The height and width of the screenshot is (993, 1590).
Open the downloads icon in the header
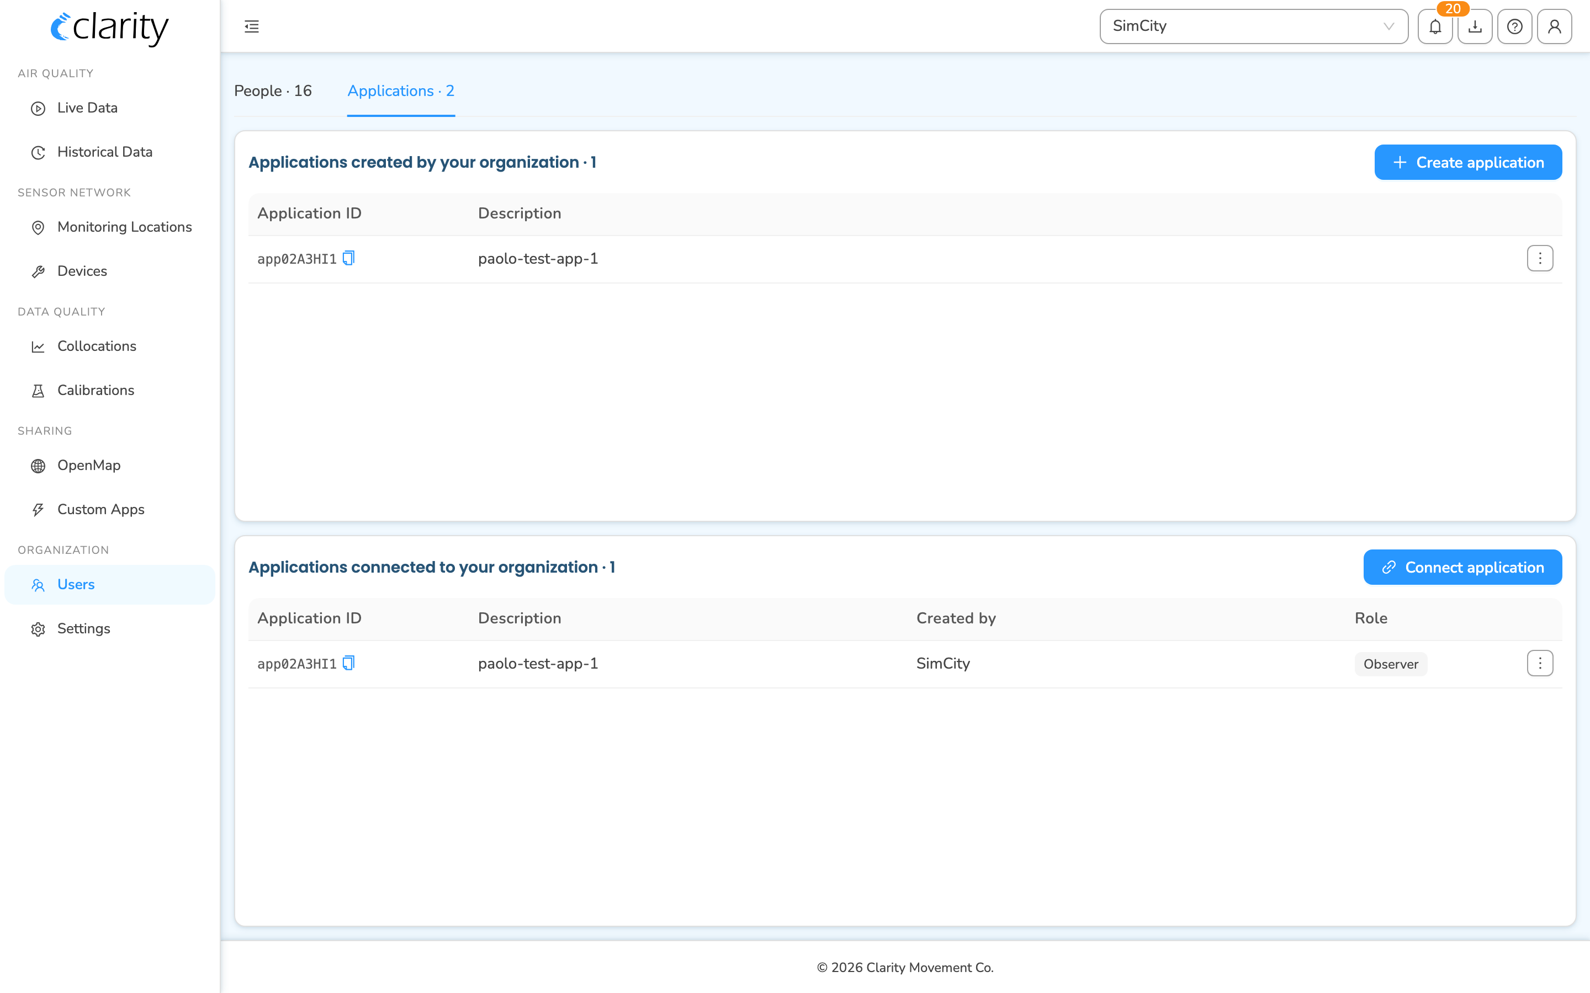coord(1475,26)
